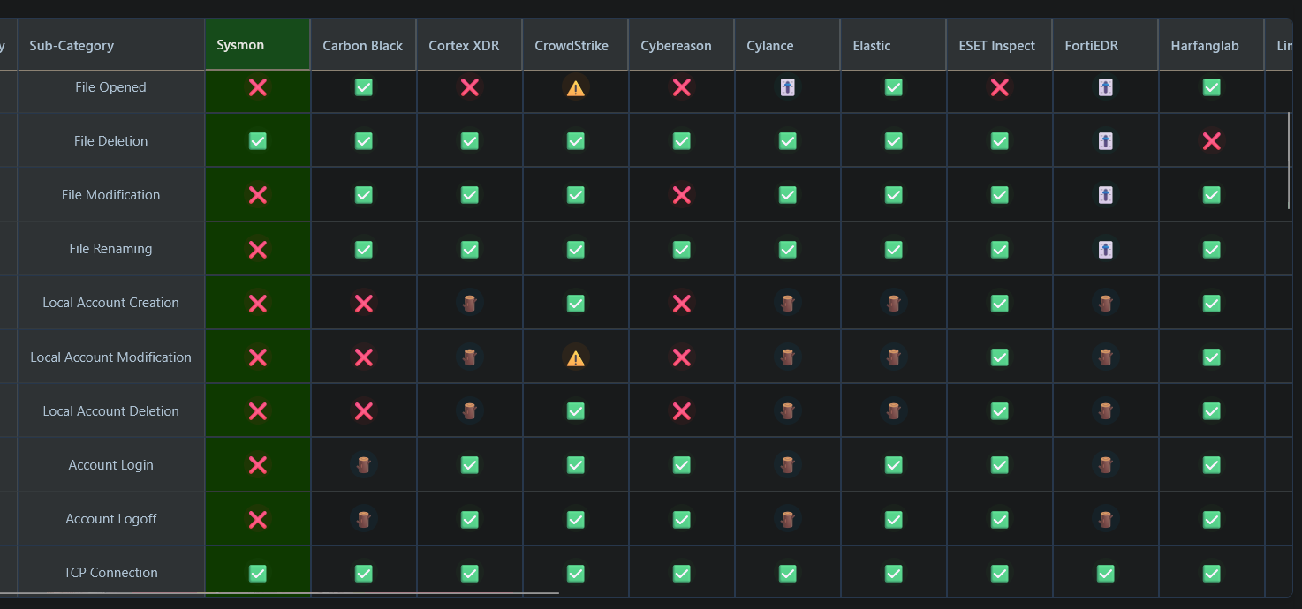This screenshot has height=609, width=1302.
Task: Click Sysmon's red cross for File Renaming
Action: (258, 250)
